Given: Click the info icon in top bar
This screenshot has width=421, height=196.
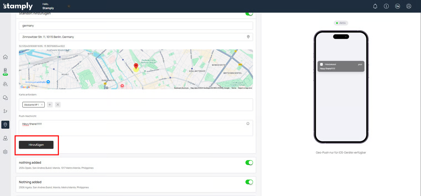Looking at the screenshot, I should pyautogui.click(x=386, y=6).
